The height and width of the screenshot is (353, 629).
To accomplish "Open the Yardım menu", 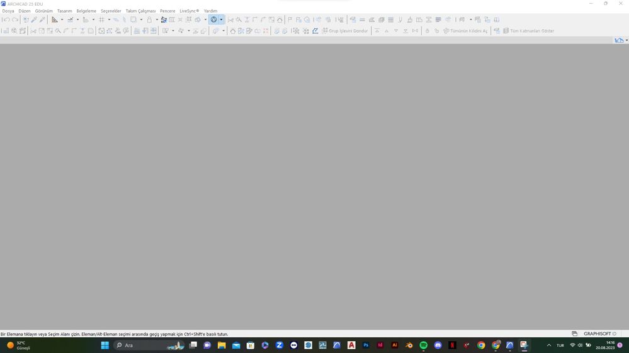I will [x=210, y=11].
